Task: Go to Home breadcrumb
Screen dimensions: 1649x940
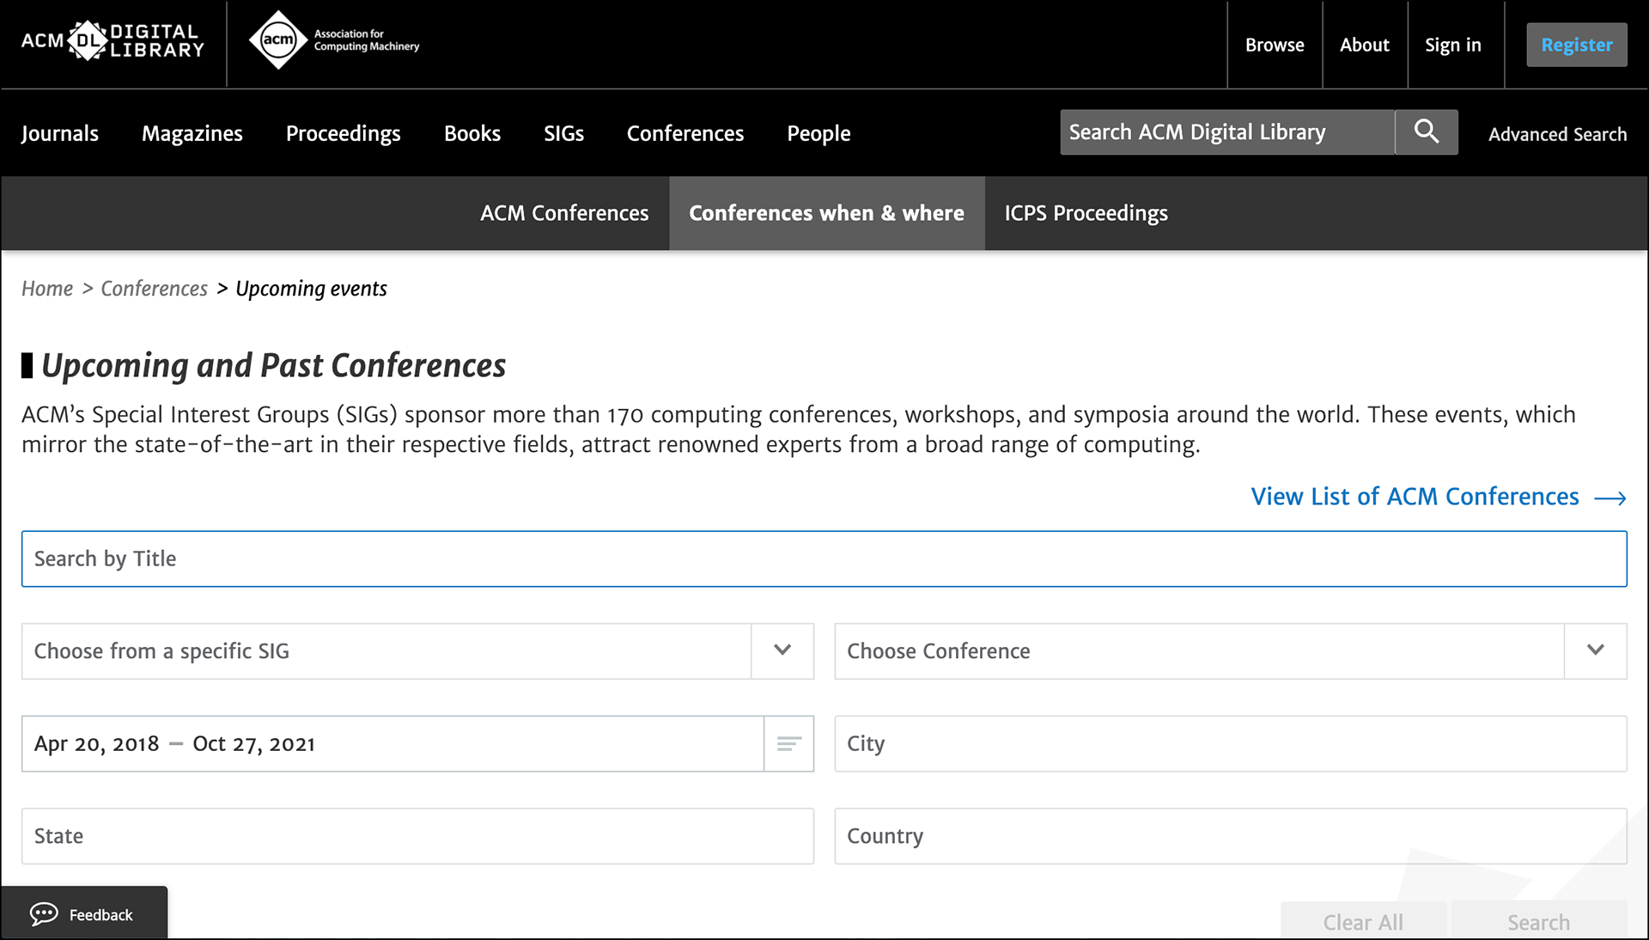Action: 47,289
